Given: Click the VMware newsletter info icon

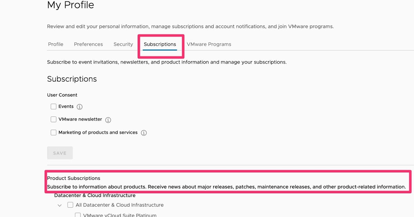Looking at the screenshot, I should pos(108,120).
